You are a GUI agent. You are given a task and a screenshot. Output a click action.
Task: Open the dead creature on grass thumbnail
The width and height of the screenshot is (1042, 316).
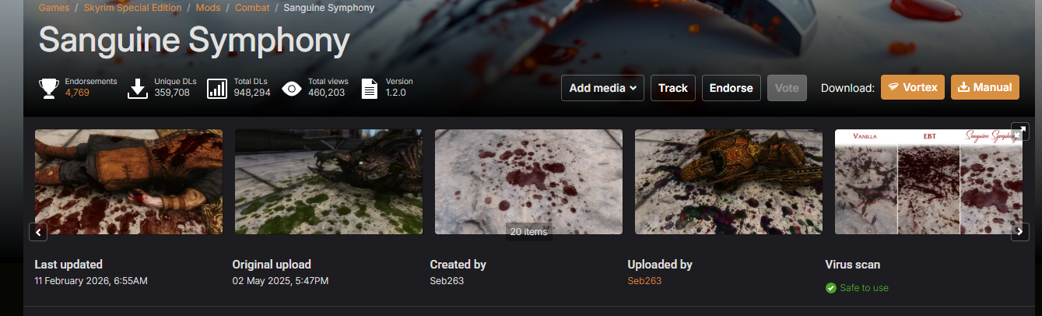(328, 181)
